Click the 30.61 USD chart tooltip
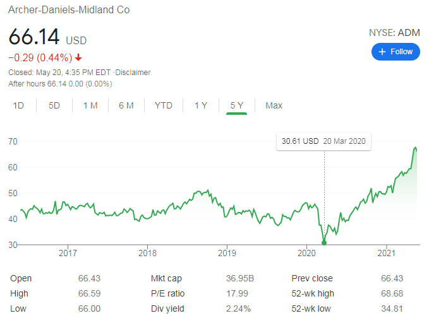 coord(323,141)
